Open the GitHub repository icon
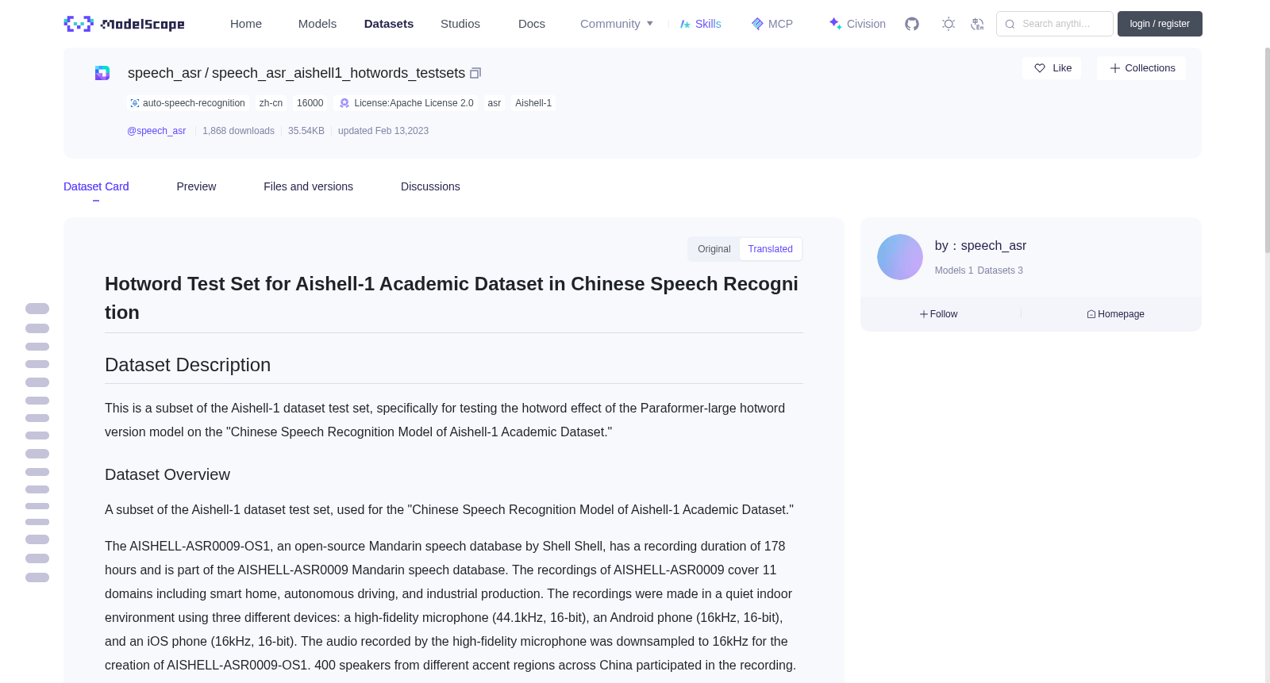The image size is (1270, 683). [x=912, y=24]
